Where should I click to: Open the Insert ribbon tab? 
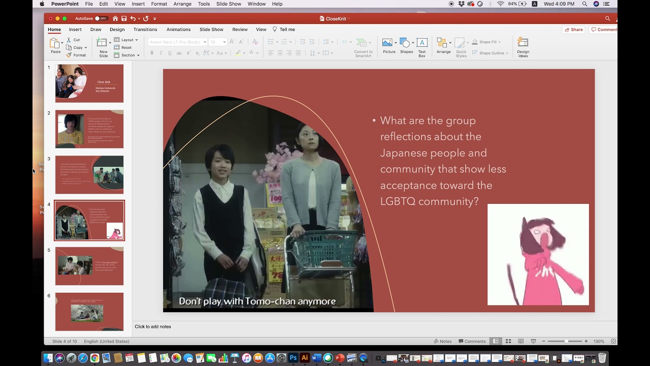pyautogui.click(x=75, y=29)
